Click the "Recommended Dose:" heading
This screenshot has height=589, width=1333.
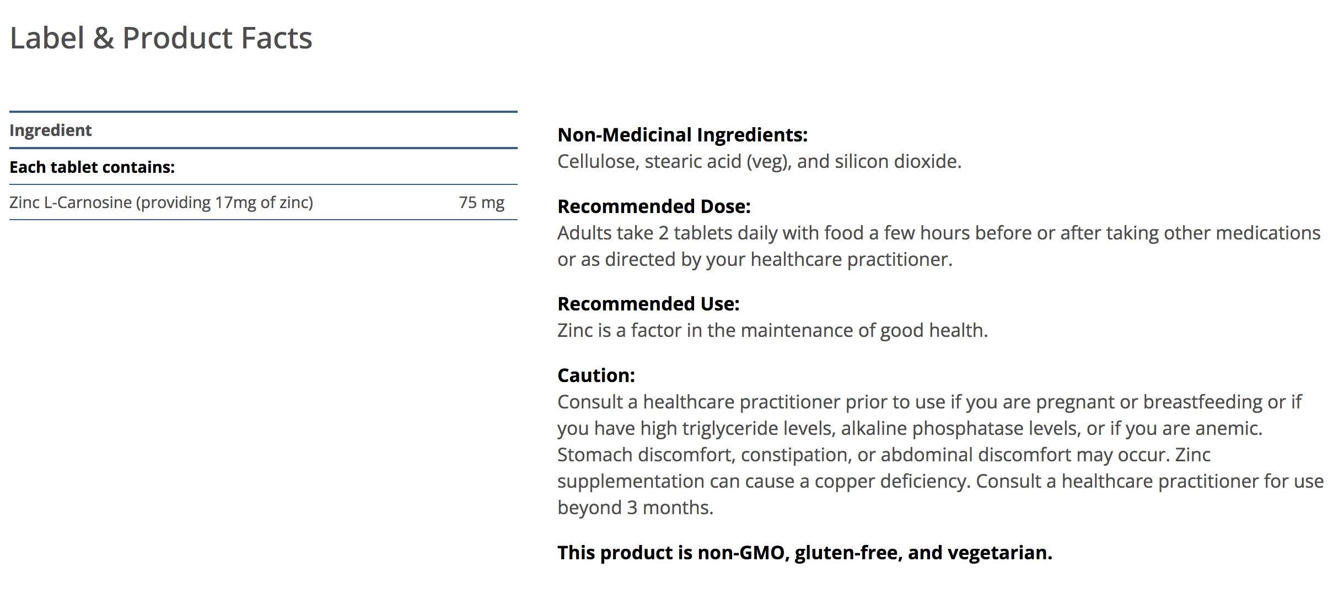(654, 206)
